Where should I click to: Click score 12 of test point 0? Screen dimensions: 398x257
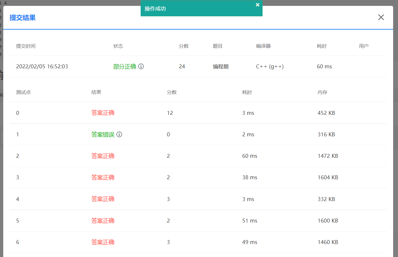170,113
